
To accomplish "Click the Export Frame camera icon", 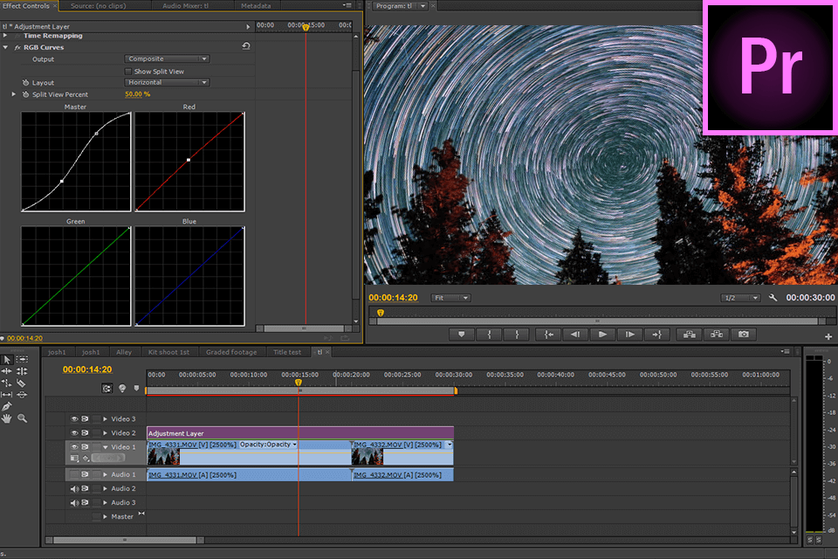I will point(743,334).
